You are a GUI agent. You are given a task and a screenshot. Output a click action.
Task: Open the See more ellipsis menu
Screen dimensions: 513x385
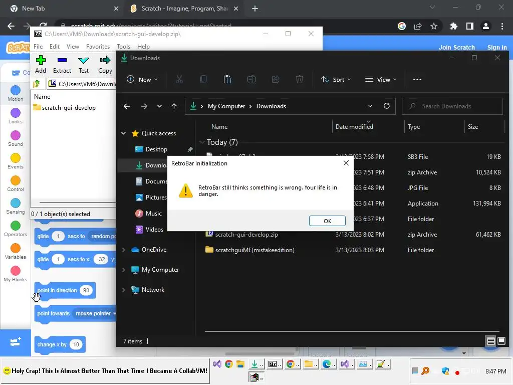(x=417, y=80)
